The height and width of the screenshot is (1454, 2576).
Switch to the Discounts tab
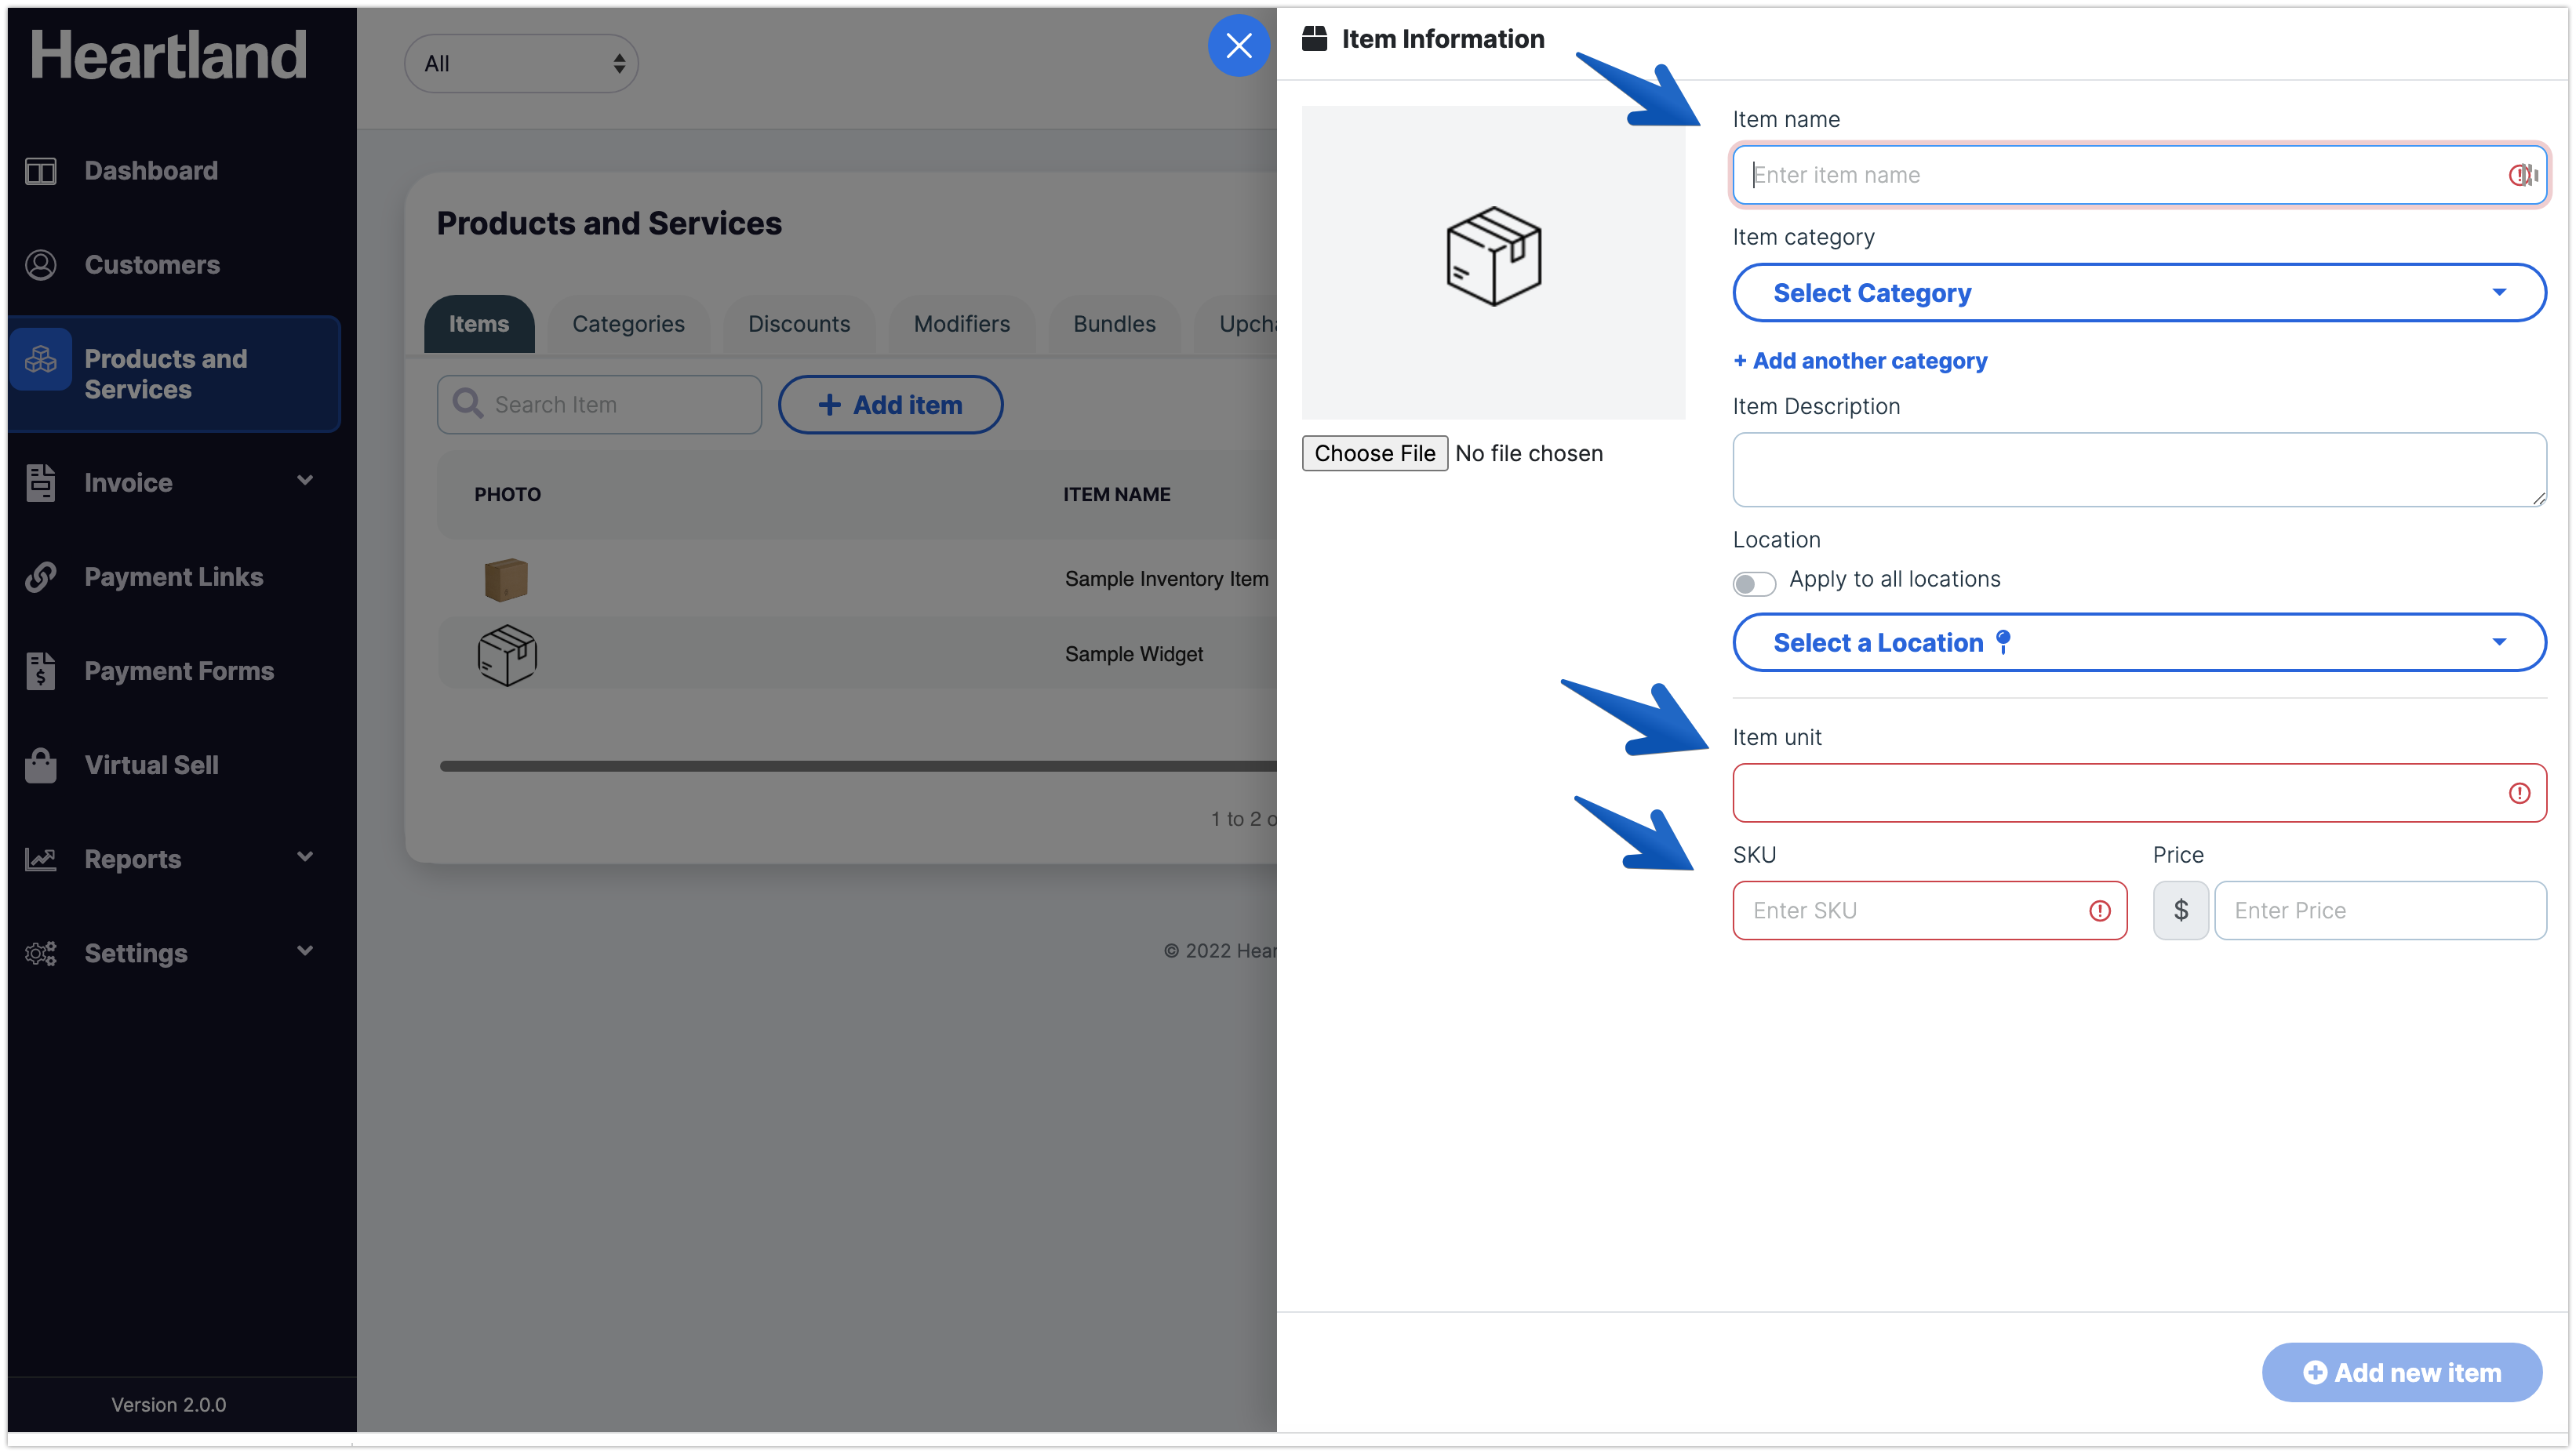click(x=798, y=324)
